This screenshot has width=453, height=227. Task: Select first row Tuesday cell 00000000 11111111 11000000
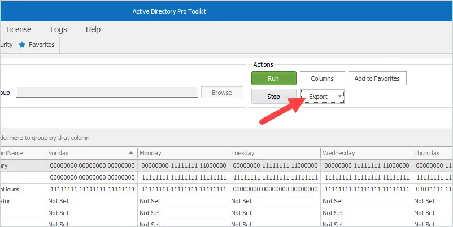click(x=275, y=165)
